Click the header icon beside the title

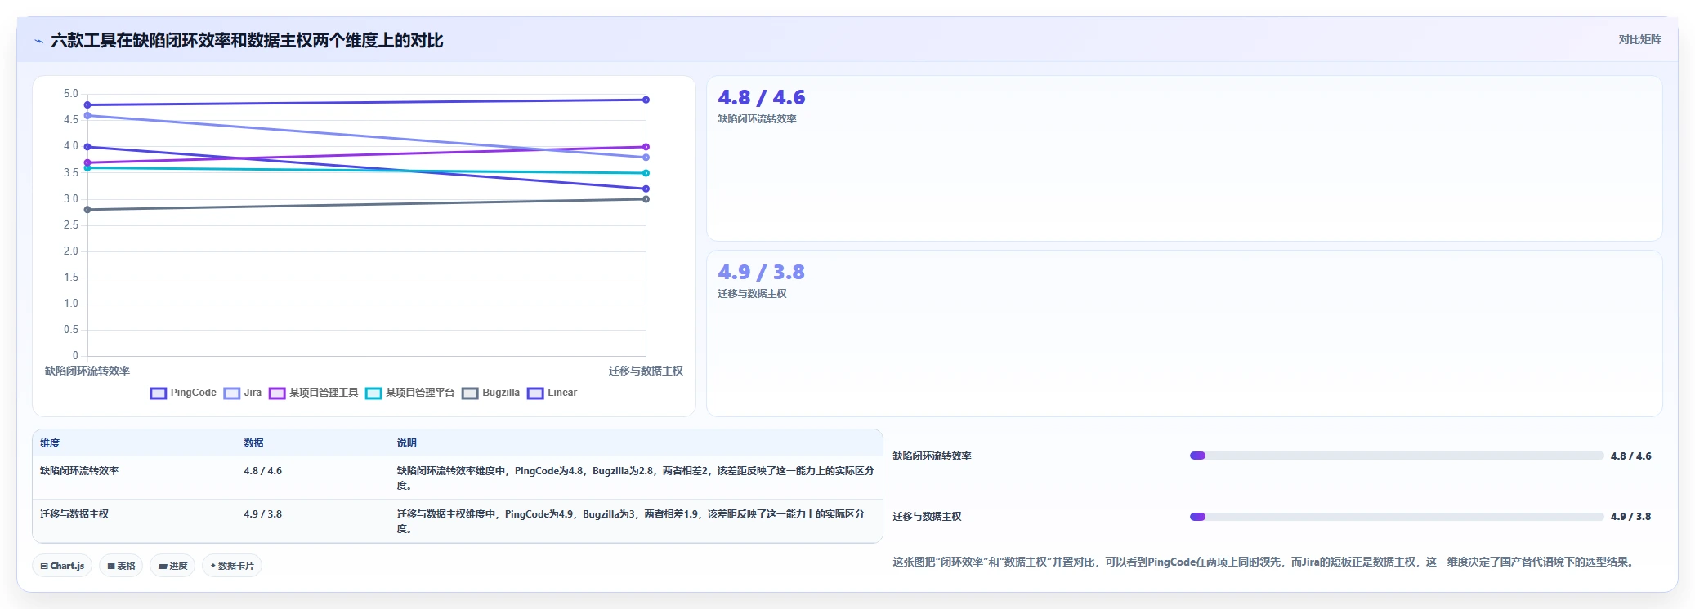[38, 41]
